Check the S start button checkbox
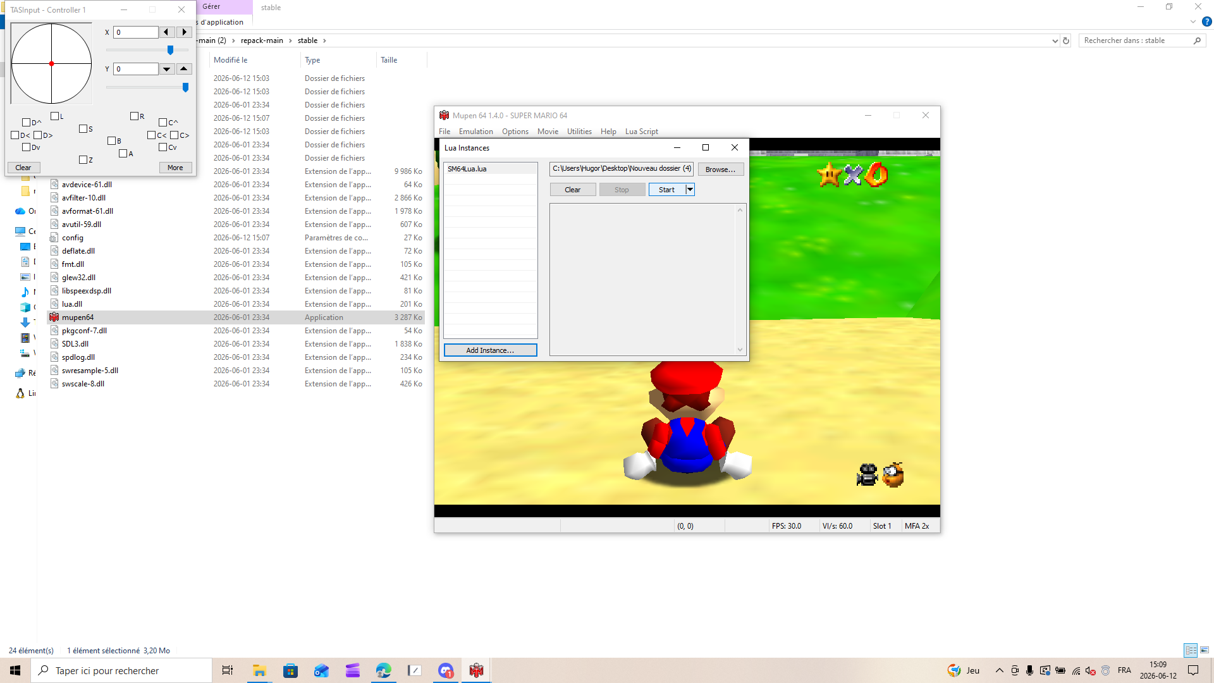This screenshot has height=683, width=1214. click(83, 129)
